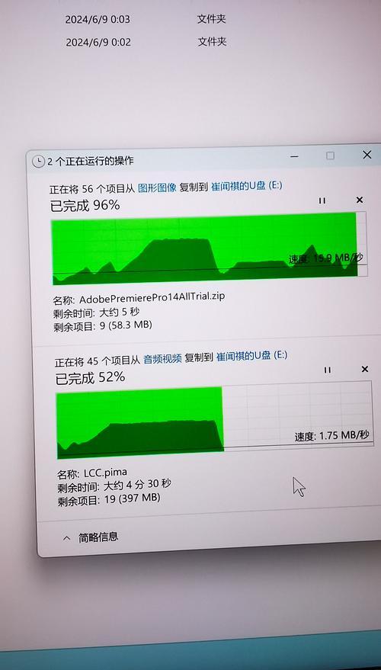
Task: Click the 52% progress speed graph
Action: (x=214, y=419)
